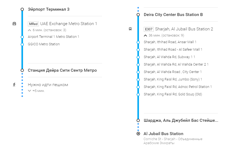Click Станция Дейра Сити Центр Метро heading
This screenshot has height=146, width=241.
[x=62, y=70]
